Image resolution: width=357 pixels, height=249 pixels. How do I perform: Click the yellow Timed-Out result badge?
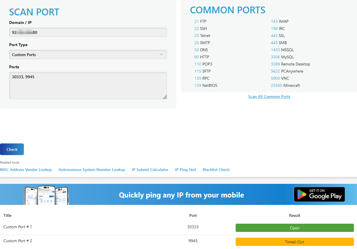294,242
